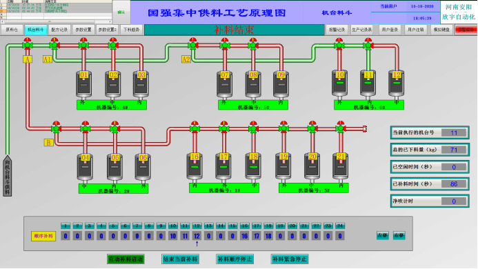Click the valve above the yellow A label
Viewport: 478px width, 269px height.
[x=28, y=43]
